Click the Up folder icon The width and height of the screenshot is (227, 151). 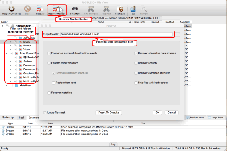pos(133,9)
